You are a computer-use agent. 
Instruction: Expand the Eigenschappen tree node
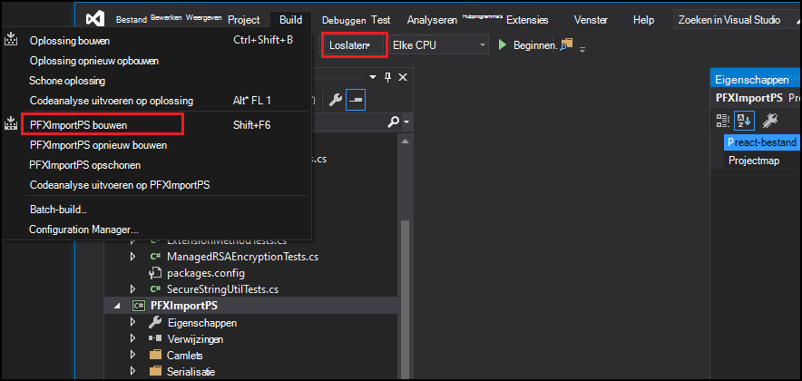tap(133, 322)
